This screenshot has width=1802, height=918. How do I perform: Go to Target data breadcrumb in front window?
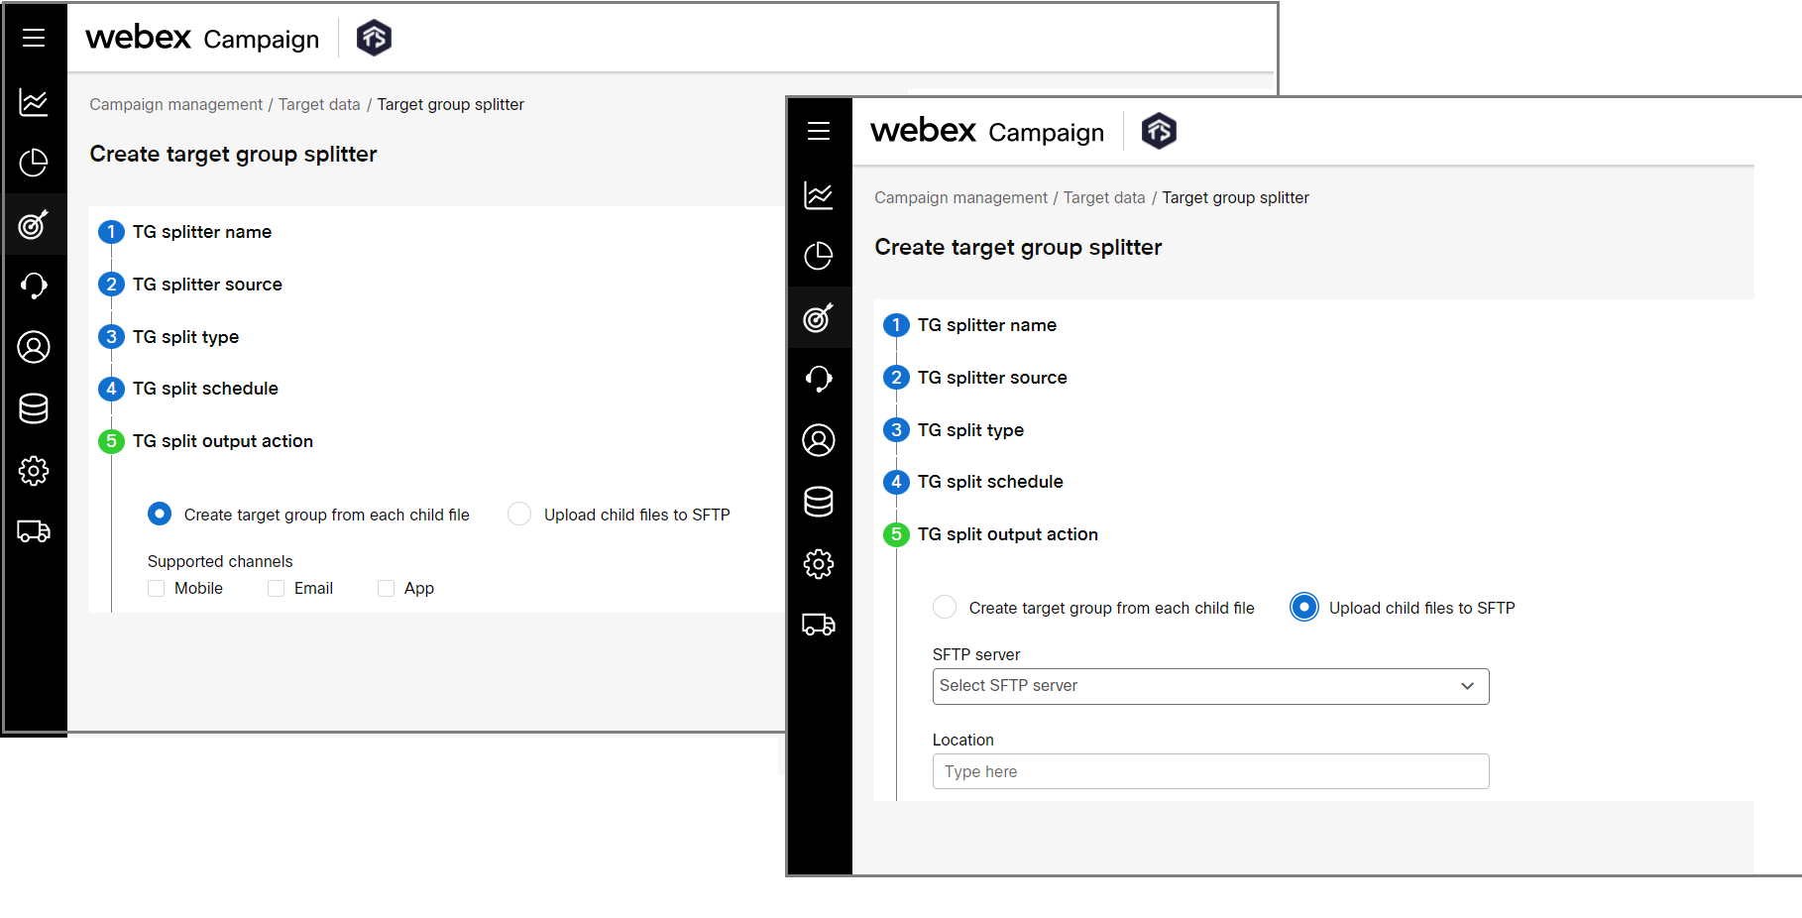coord(1104,197)
